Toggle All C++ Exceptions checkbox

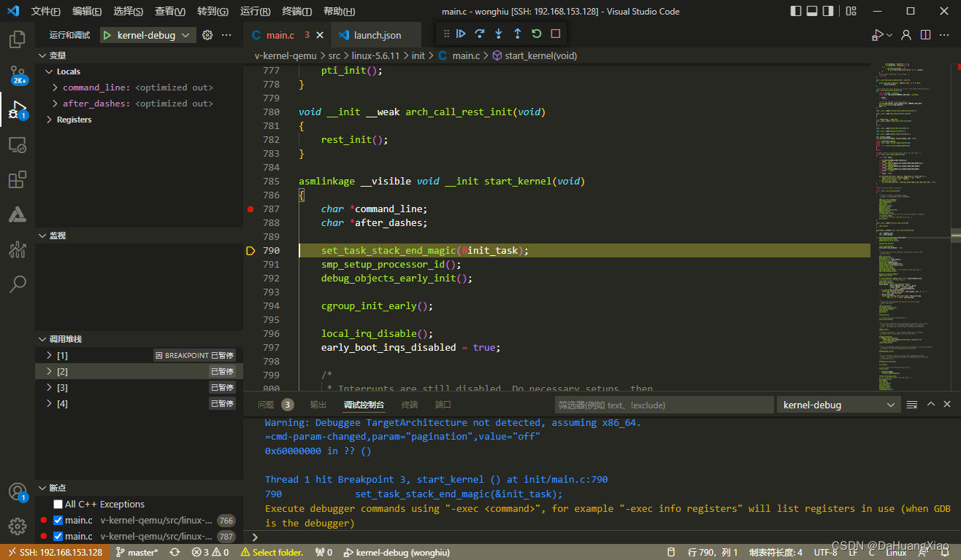(x=58, y=504)
